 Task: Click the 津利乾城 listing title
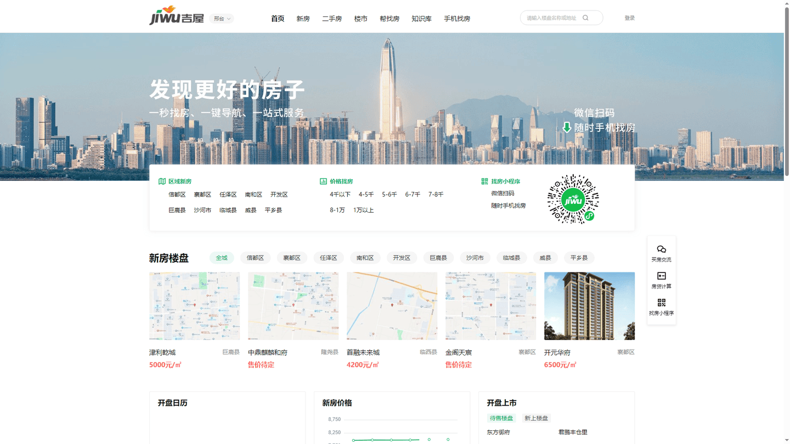pos(162,352)
